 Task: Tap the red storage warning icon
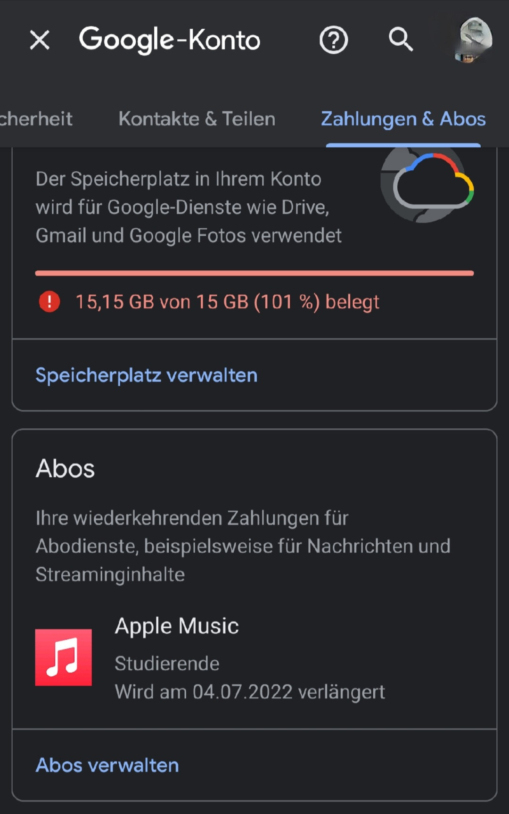point(49,302)
